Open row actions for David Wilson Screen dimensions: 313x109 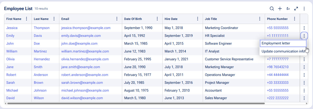(304, 98)
